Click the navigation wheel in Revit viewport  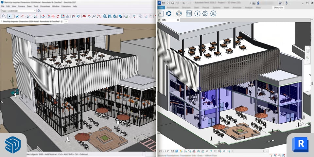[x=307, y=51]
